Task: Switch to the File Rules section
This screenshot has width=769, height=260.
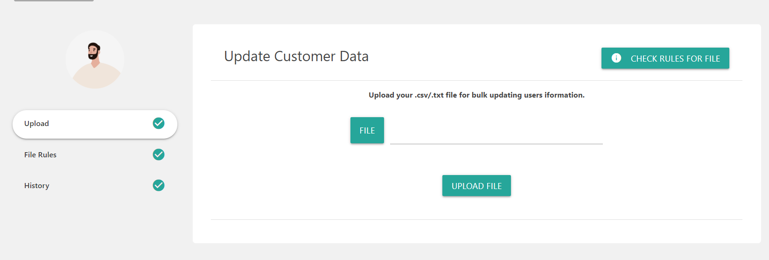Action: pos(40,155)
